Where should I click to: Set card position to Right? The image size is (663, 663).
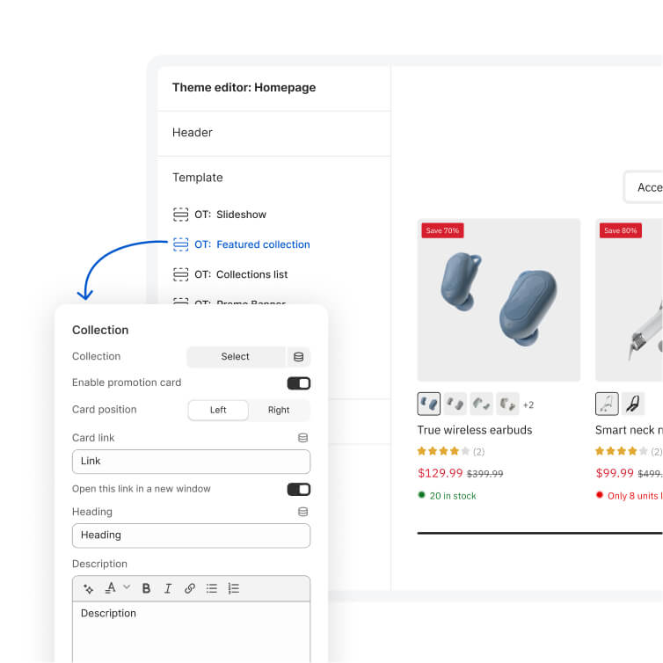click(x=279, y=411)
